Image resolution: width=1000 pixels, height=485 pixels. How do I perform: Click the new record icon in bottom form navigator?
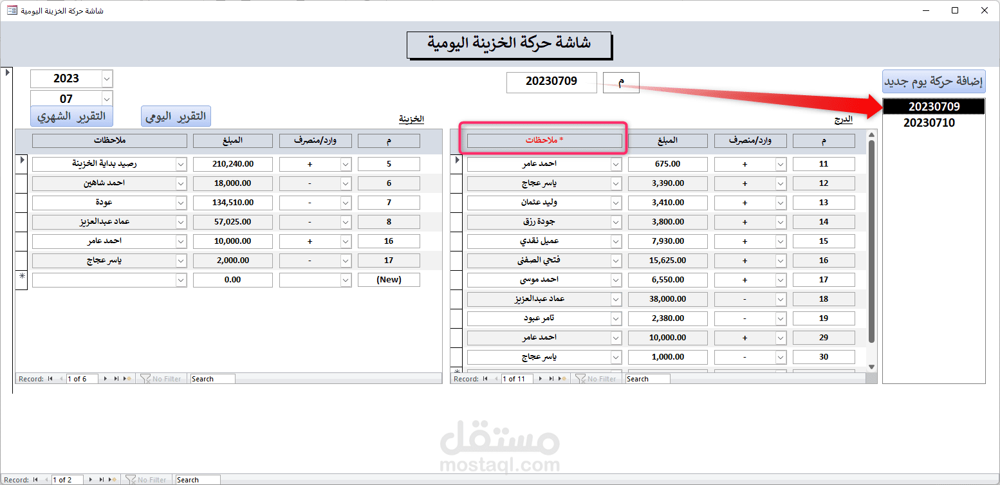[x=111, y=479]
